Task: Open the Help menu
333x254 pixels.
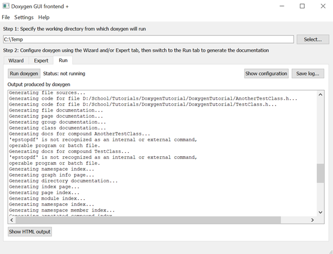Action: pos(44,17)
